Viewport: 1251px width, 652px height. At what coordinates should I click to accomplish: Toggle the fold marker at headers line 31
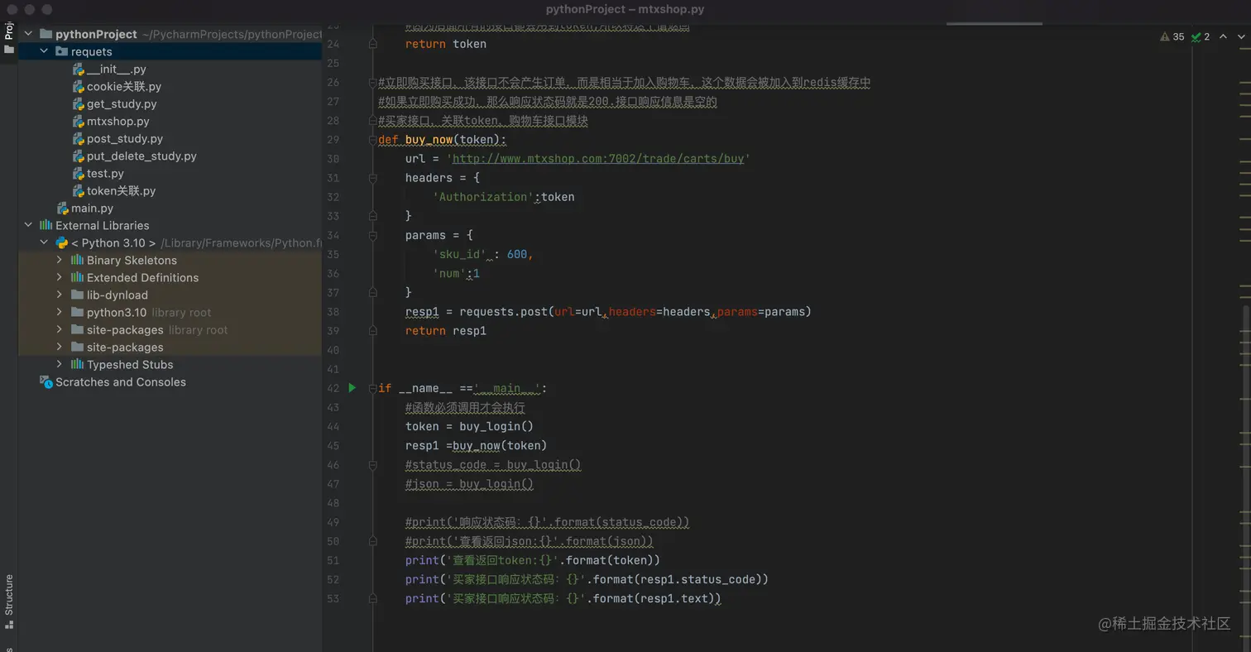pos(372,179)
